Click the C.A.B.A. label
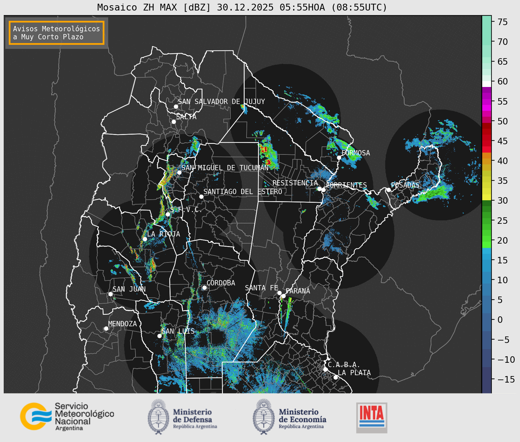This screenshot has width=520, height=442. [x=344, y=365]
